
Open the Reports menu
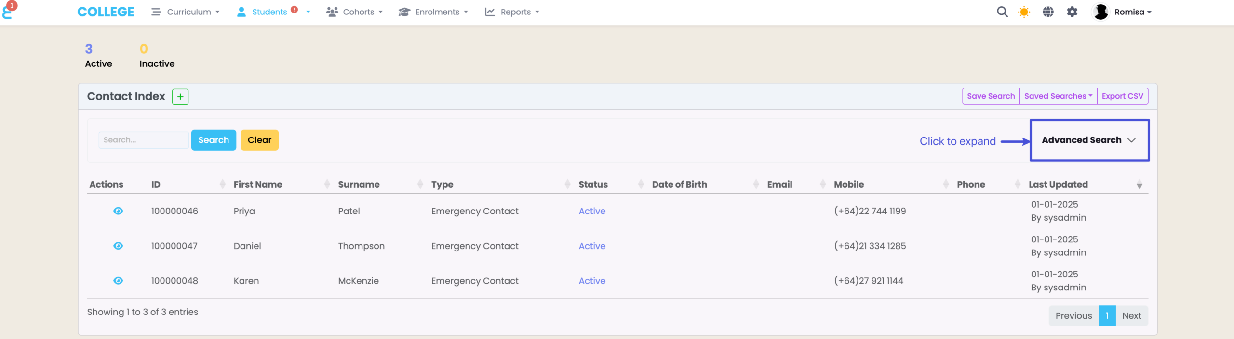512,12
